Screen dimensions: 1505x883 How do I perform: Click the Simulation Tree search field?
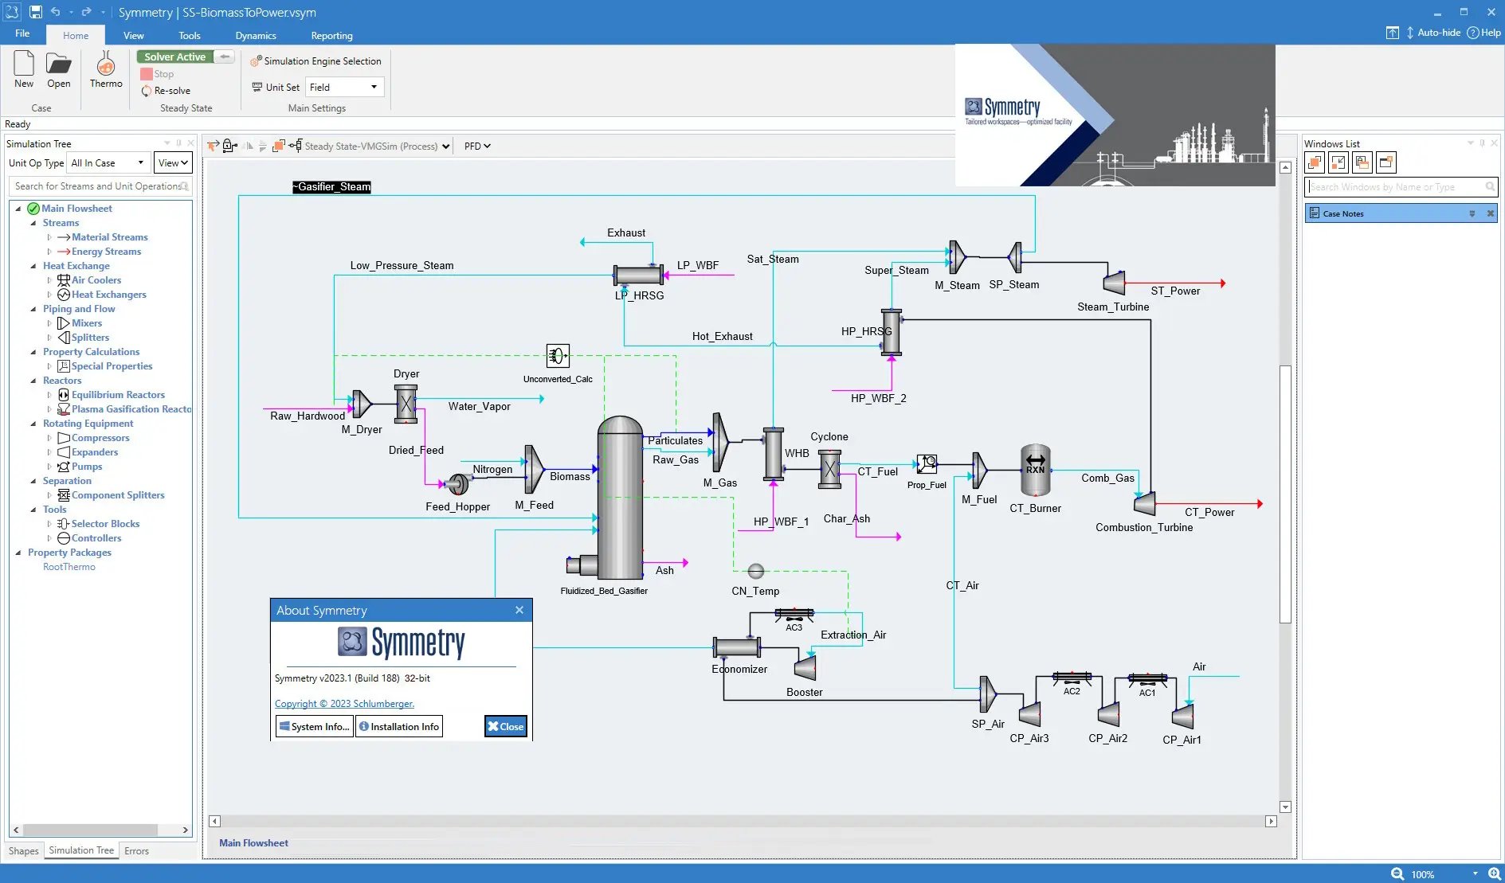[x=100, y=186]
